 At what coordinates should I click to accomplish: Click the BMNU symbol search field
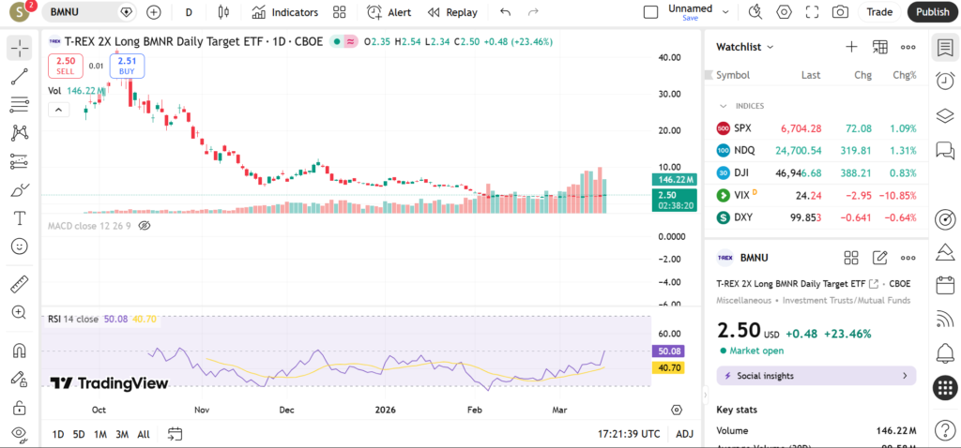[x=82, y=12]
